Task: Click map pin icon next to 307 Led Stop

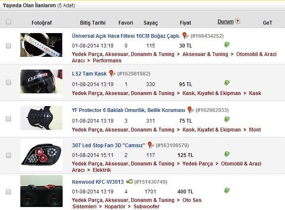Action: coord(151,145)
